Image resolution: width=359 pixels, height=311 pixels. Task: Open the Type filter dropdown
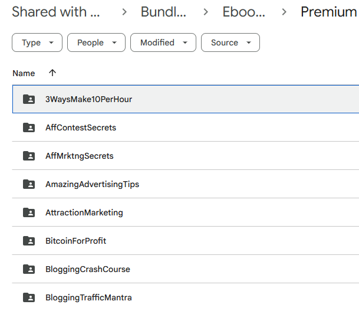37,42
